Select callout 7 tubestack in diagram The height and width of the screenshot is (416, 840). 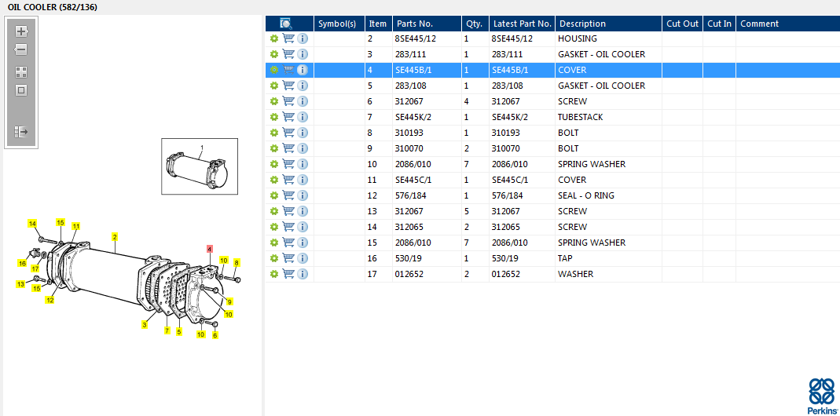(167, 331)
